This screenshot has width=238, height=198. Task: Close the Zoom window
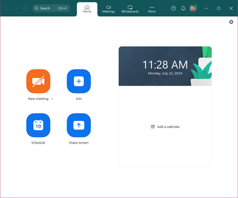[231, 8]
